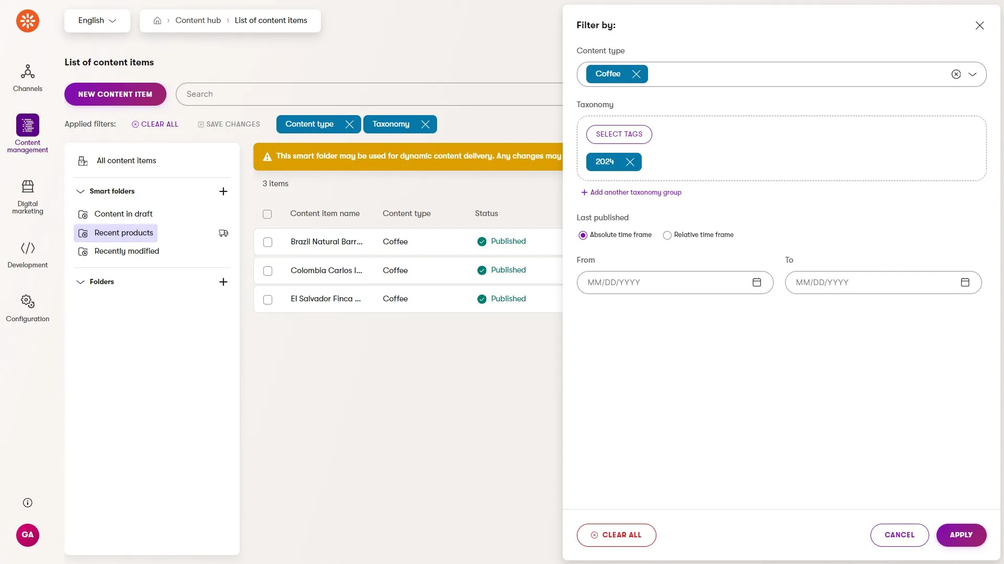Viewport: 1004px width, 564px height.
Task: Add a new folder with plus icon
Action: [x=223, y=281]
